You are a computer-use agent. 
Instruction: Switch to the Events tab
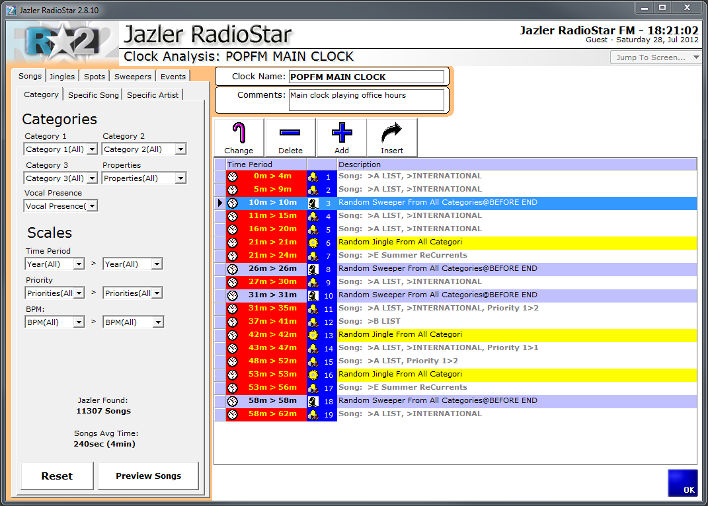(173, 76)
